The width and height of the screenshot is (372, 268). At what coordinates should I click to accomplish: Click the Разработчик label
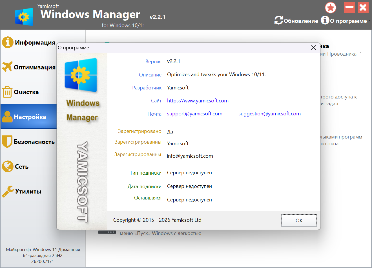(147, 88)
